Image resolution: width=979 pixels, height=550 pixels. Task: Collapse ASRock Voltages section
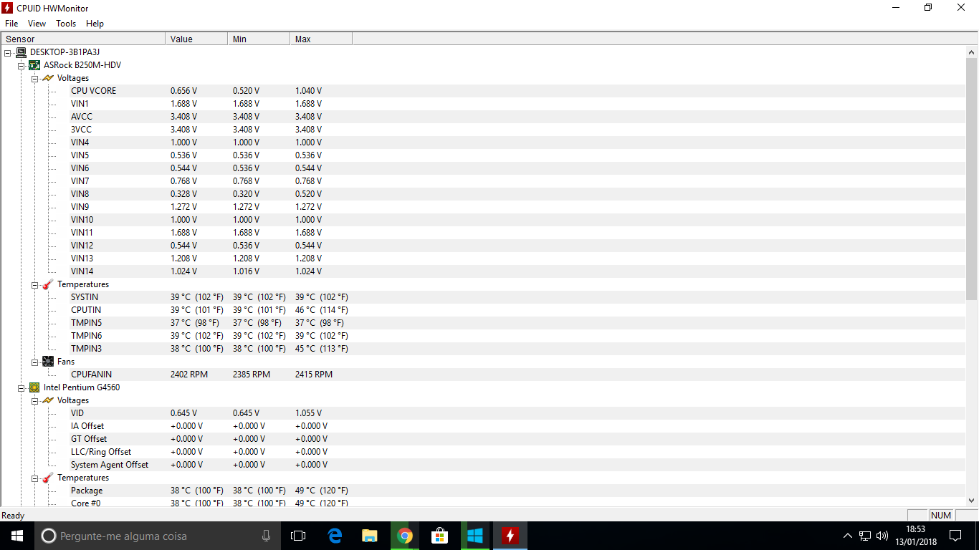point(34,78)
